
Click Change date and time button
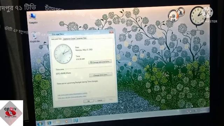[x=100, y=62]
